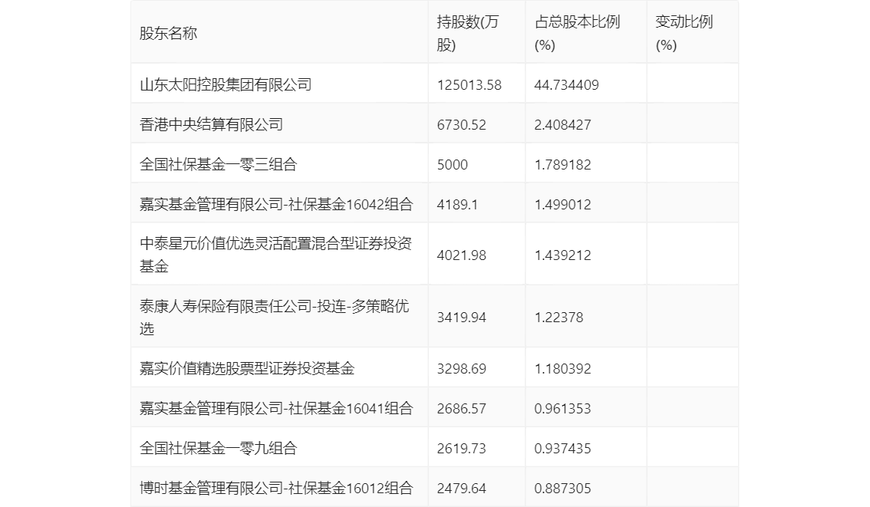Select 嘉实价值精选股票型证券投资基金 name
This screenshot has height=507, width=870.
tap(247, 369)
